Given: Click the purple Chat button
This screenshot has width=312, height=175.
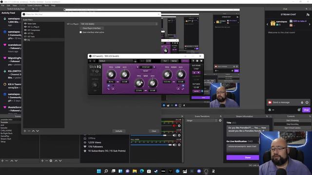Looking at the screenshot, I should 306,110.
